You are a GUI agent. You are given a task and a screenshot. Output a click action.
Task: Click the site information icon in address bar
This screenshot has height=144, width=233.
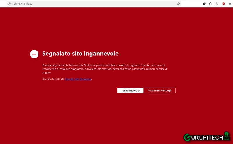[x=9, y=4]
